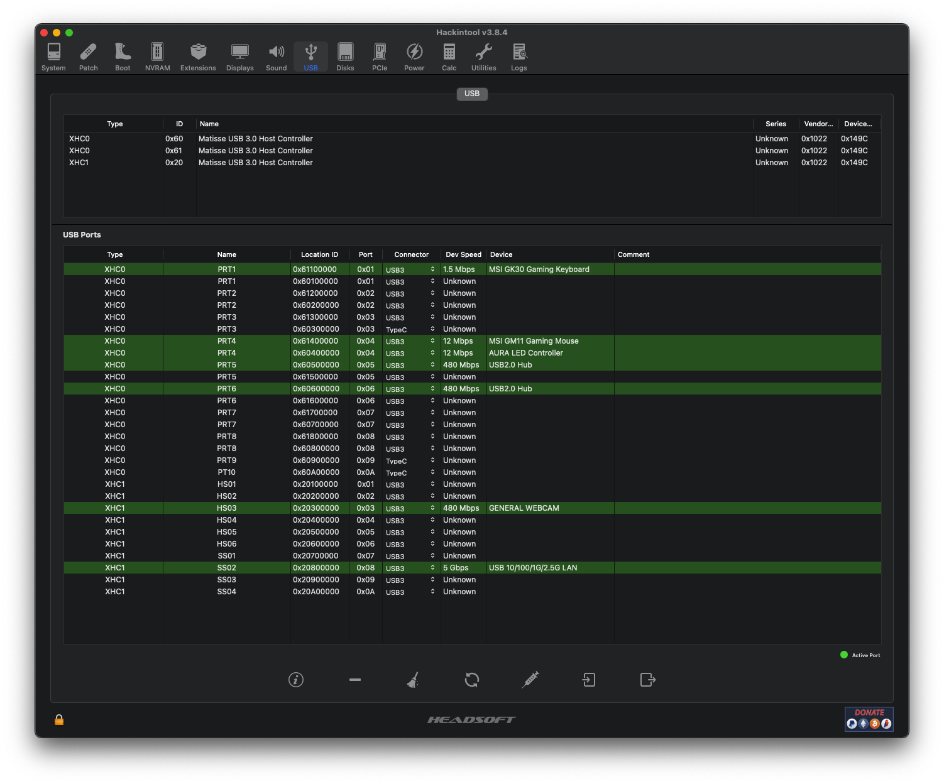Click the import icon
The image size is (944, 784).
pos(589,680)
